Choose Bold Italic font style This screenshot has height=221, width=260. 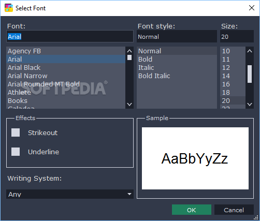click(x=177, y=76)
